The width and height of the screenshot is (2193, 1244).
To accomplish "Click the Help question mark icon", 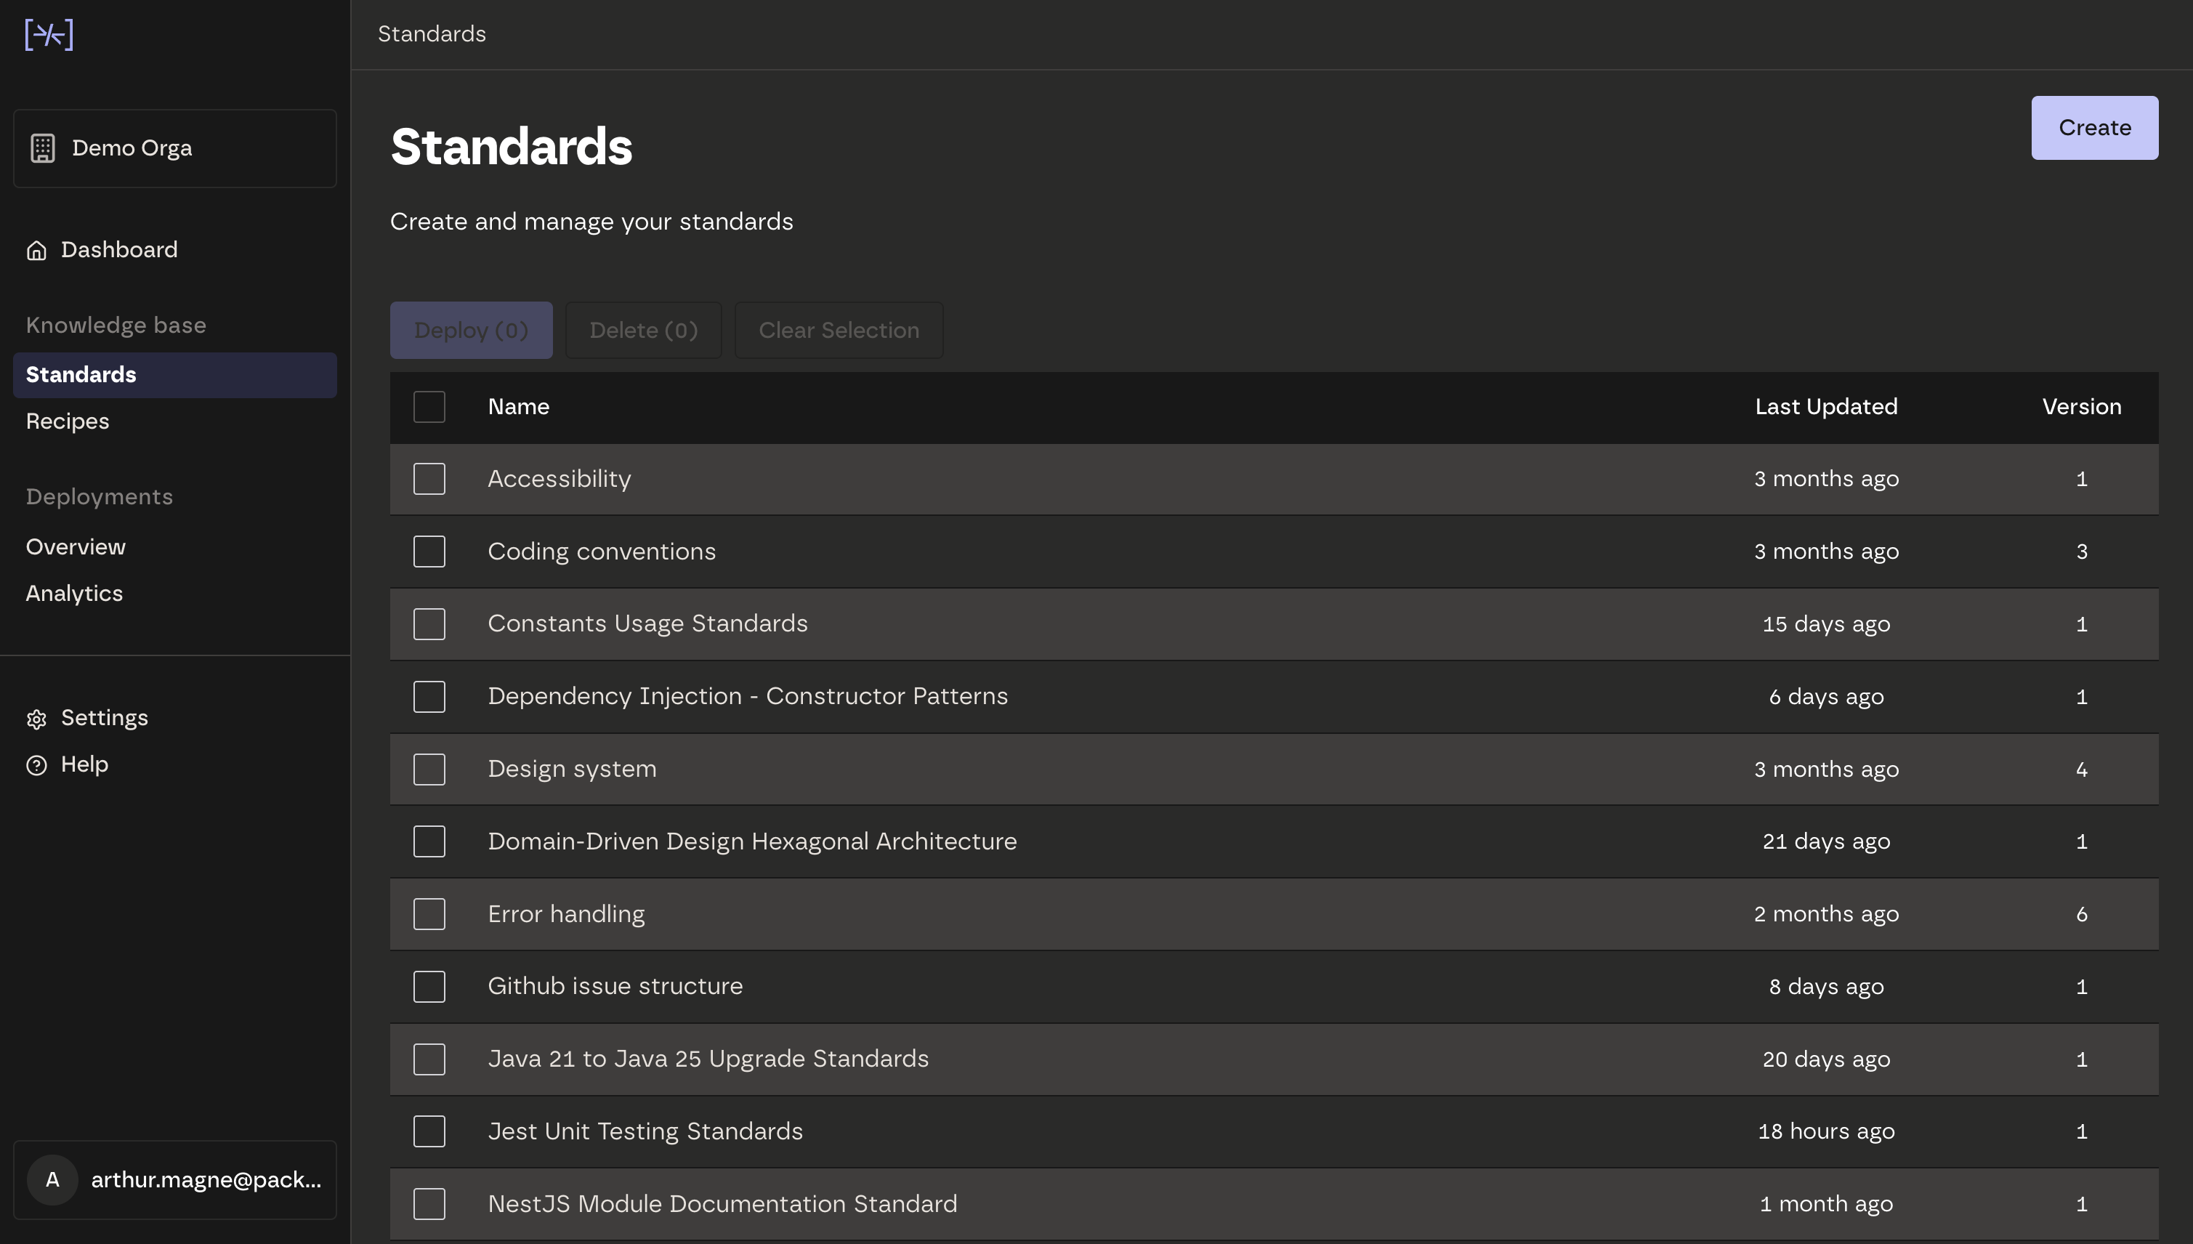I will (x=37, y=764).
